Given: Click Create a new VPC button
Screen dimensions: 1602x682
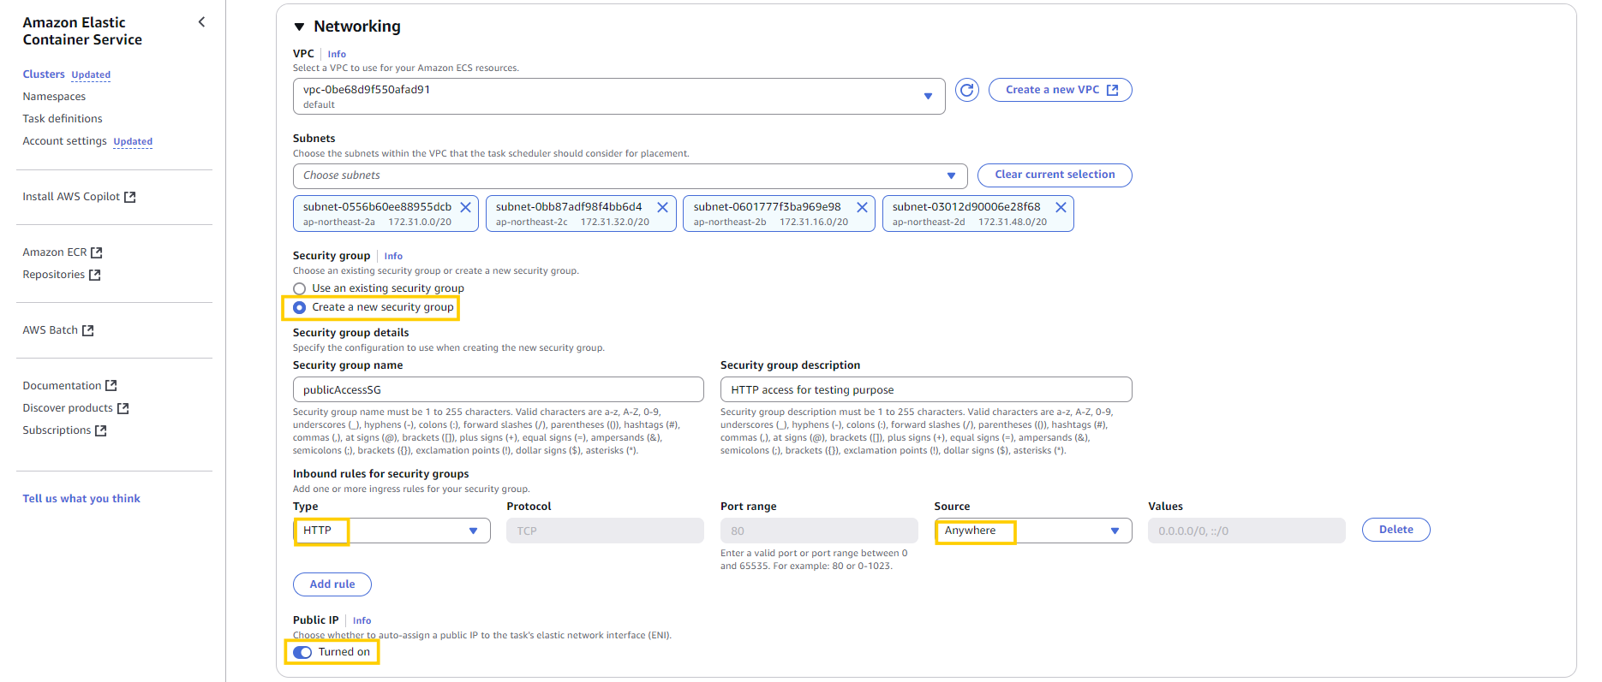Looking at the screenshot, I should coord(1060,90).
